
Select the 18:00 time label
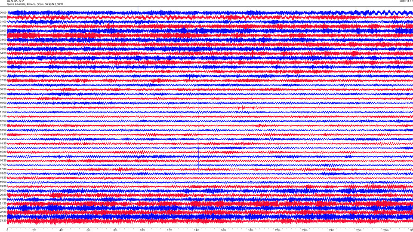point(3,173)
